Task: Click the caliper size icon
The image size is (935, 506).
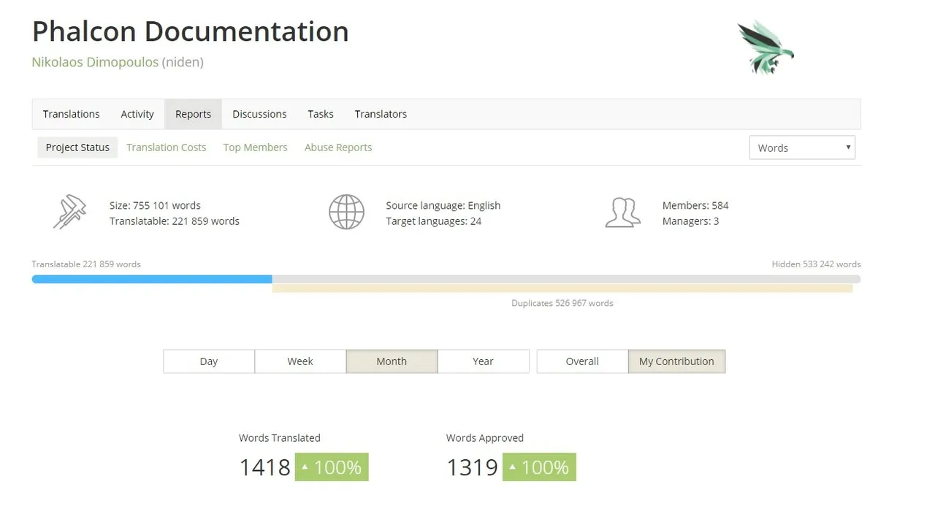Action: pos(70,212)
